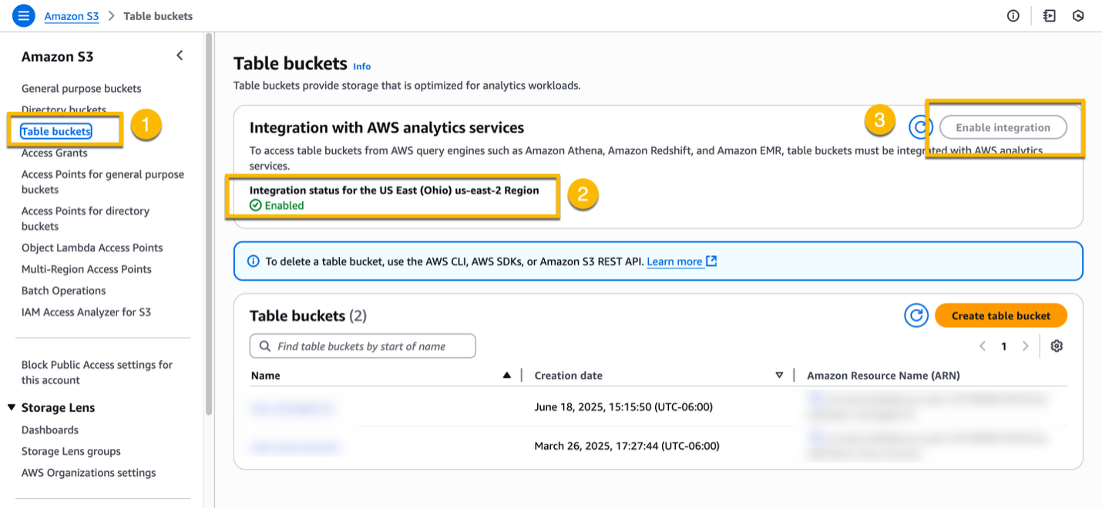Open the AWS services hamburger menu
Viewport: 1102px width, 509px height.
click(x=23, y=15)
